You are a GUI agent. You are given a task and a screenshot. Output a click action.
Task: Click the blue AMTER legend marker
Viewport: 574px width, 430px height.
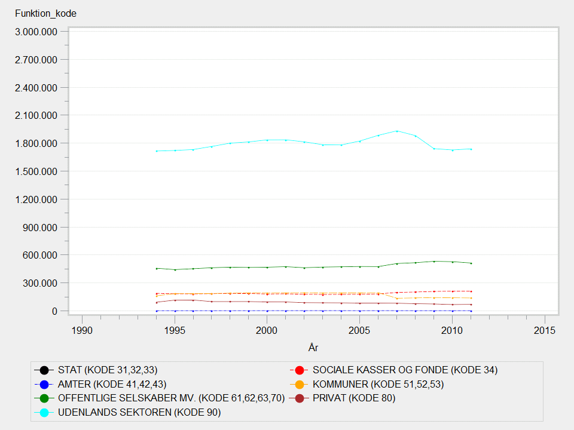point(44,384)
